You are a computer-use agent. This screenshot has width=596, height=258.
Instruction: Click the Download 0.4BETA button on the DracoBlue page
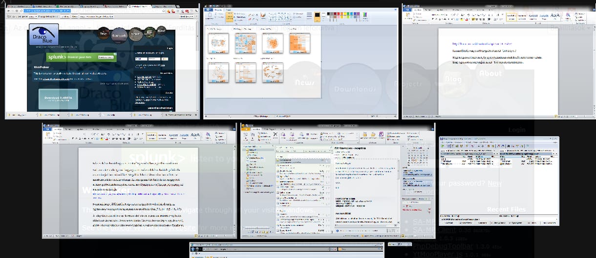[x=58, y=99]
